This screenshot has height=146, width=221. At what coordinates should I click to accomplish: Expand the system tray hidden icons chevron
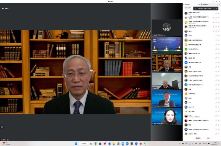point(180,143)
